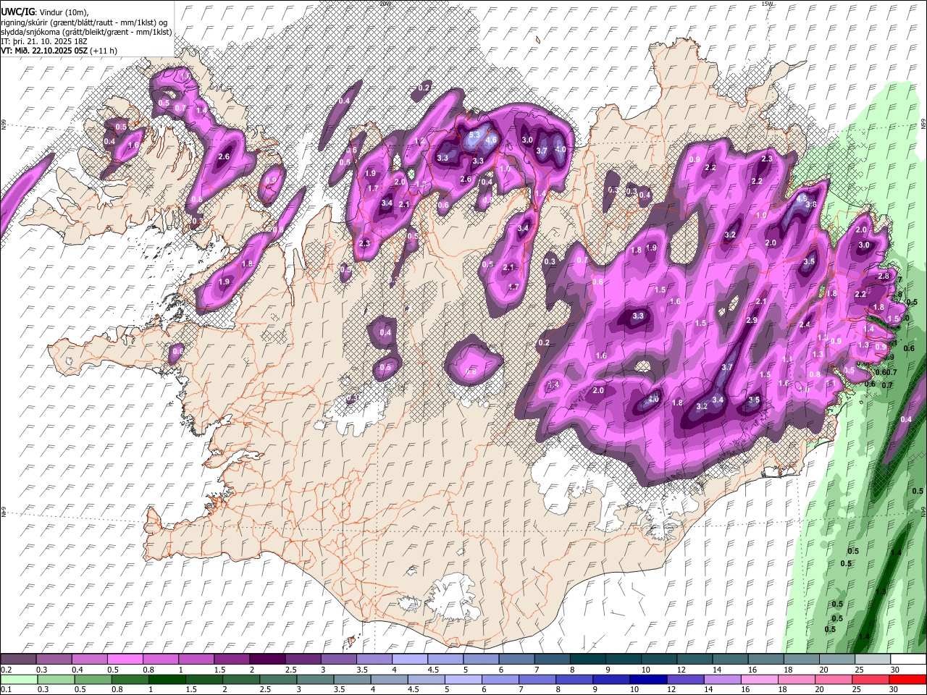Pick the upper legend swatch between 1.5 and 2

(x=231, y=660)
